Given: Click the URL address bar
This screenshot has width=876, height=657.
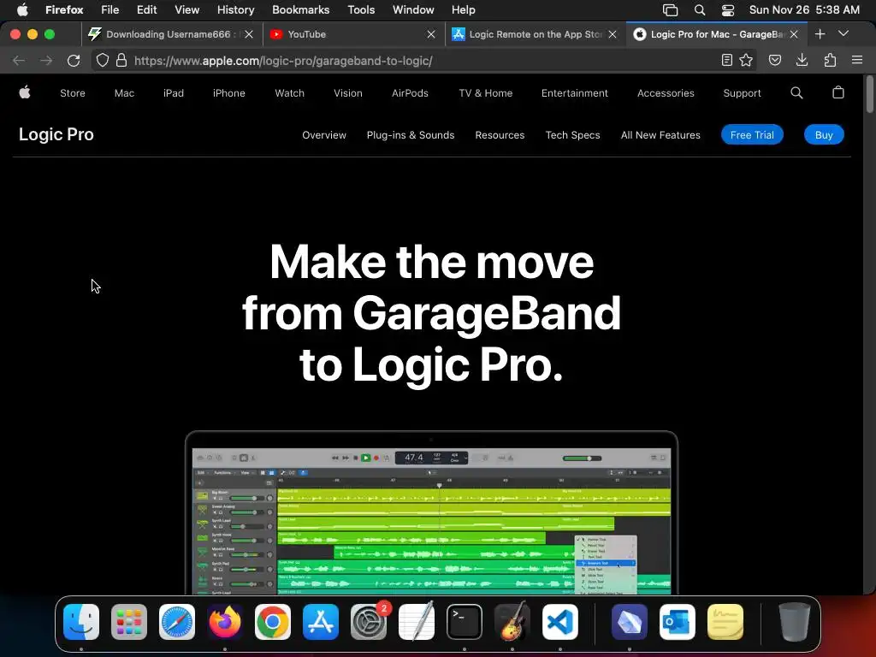Looking at the screenshot, I should [424, 61].
